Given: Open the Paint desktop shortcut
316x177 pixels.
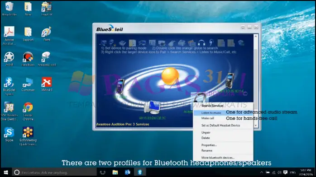Looking at the screenshot, I should 47,34.
